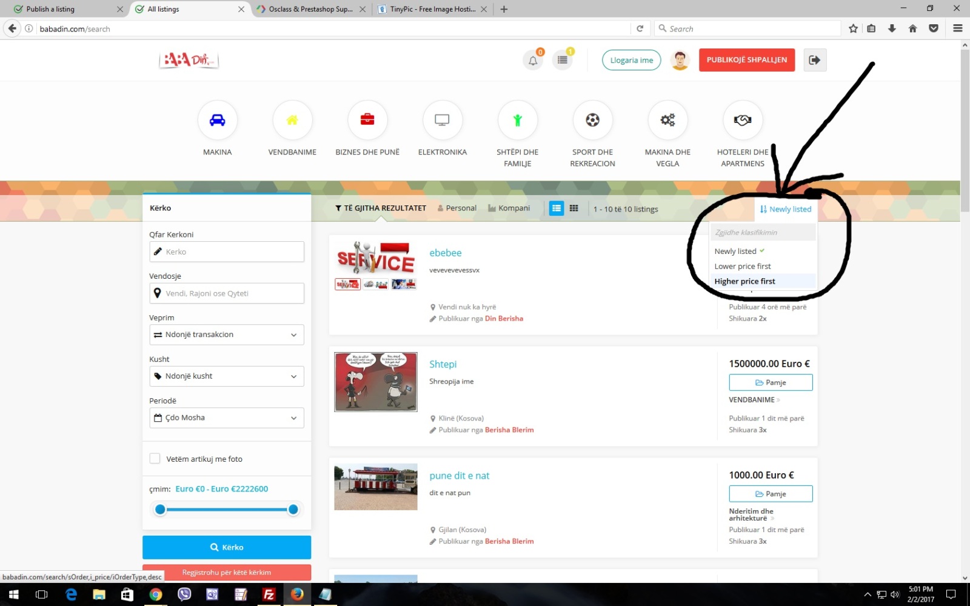Screen dimensions: 970x606
Task: Click the Firefox search bar
Action: pos(748,28)
